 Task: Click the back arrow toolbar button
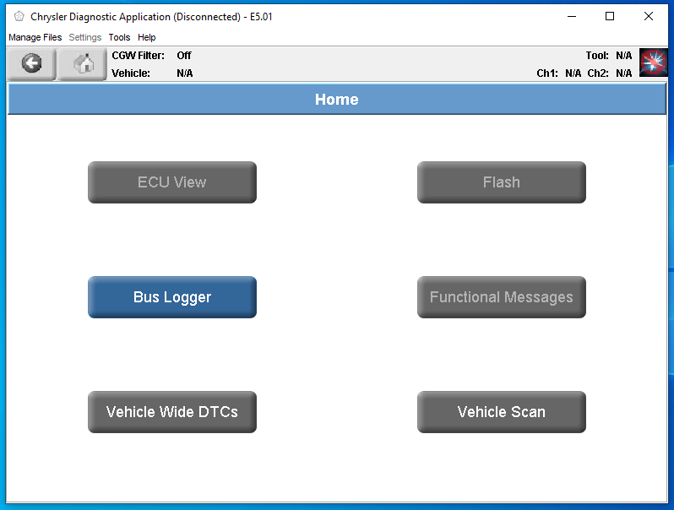31,63
